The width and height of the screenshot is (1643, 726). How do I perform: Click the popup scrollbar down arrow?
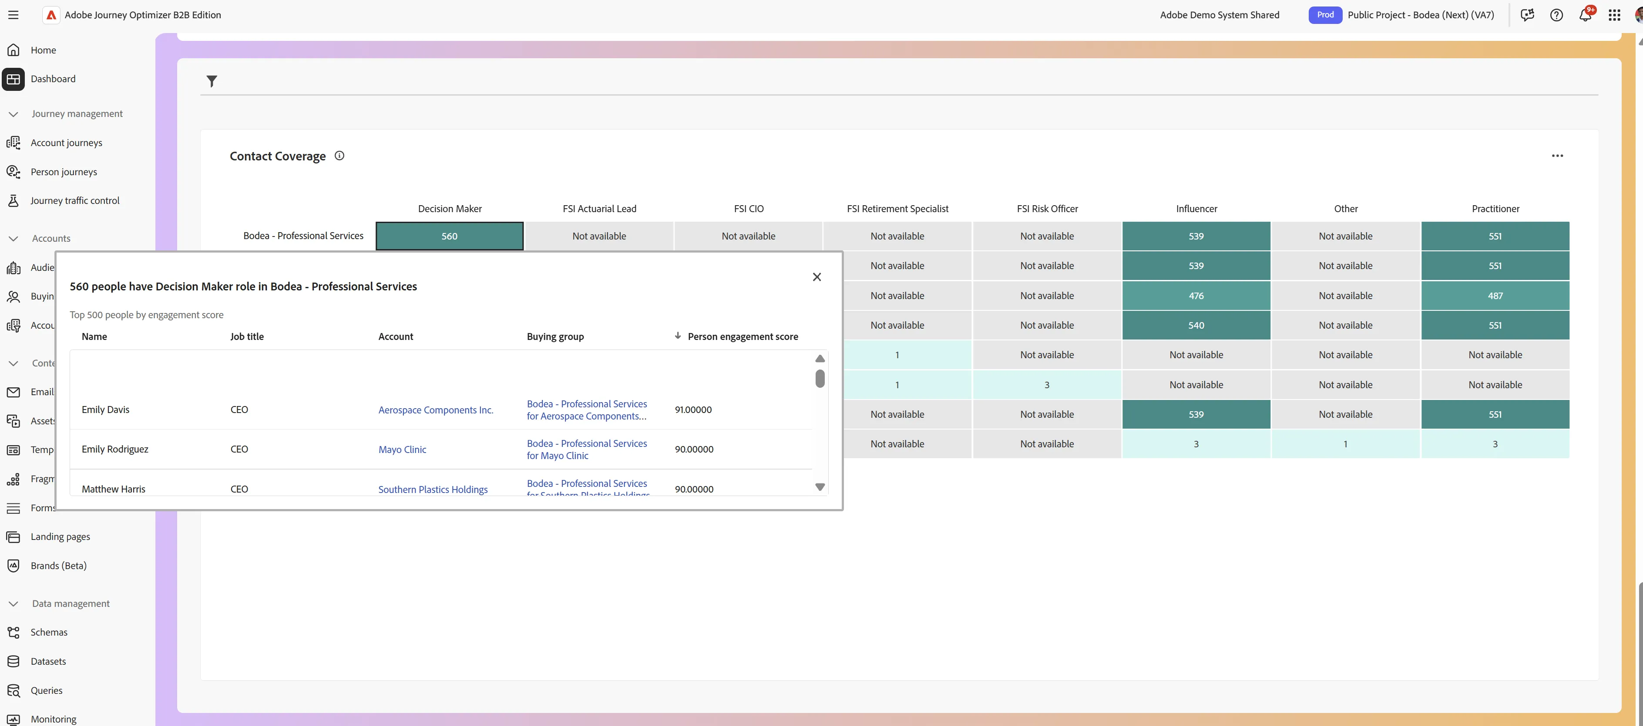click(x=820, y=487)
